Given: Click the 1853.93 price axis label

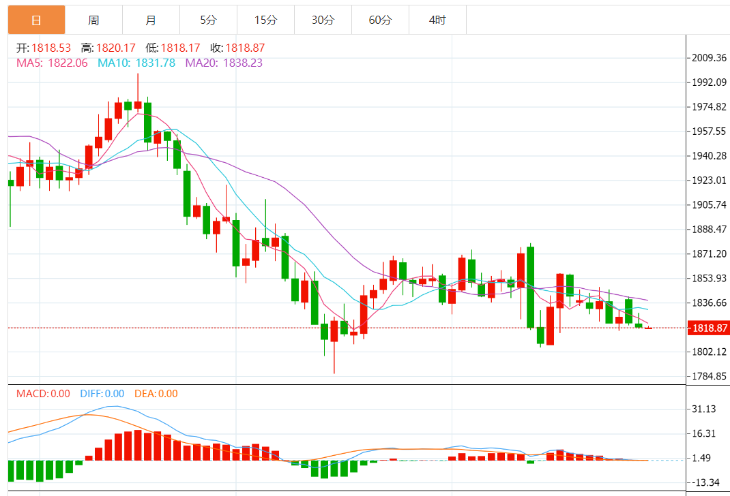Looking at the screenshot, I should [709, 279].
